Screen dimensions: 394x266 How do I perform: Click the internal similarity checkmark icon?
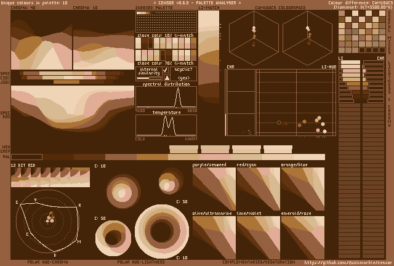pos(166,70)
